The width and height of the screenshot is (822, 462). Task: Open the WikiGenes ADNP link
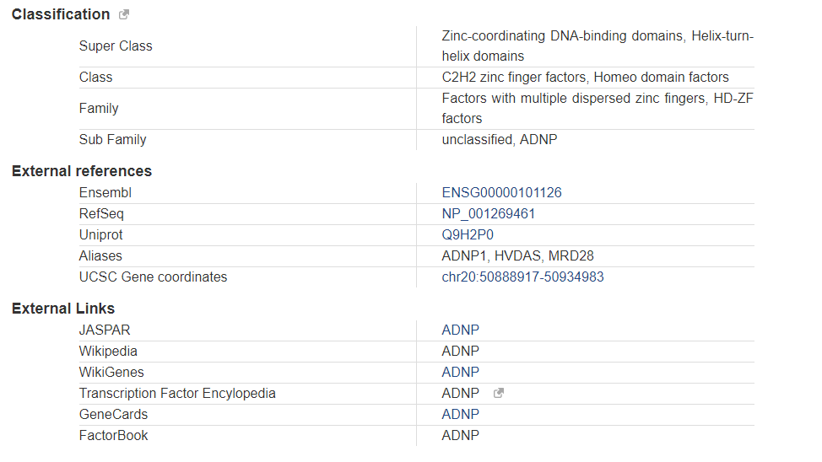click(x=460, y=372)
